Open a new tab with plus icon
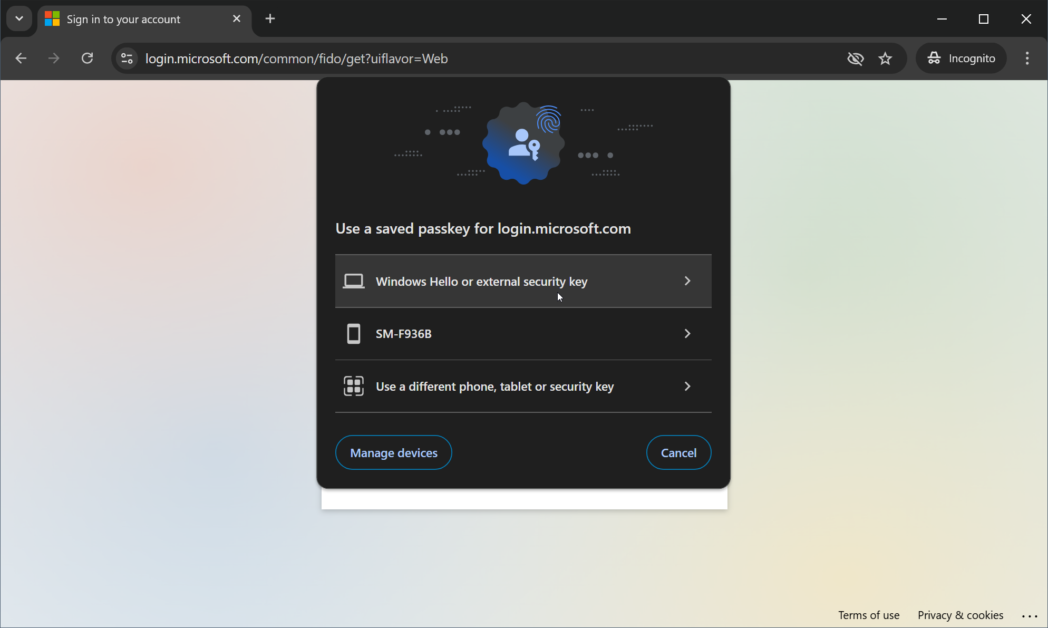1048x628 pixels. pyautogui.click(x=270, y=19)
